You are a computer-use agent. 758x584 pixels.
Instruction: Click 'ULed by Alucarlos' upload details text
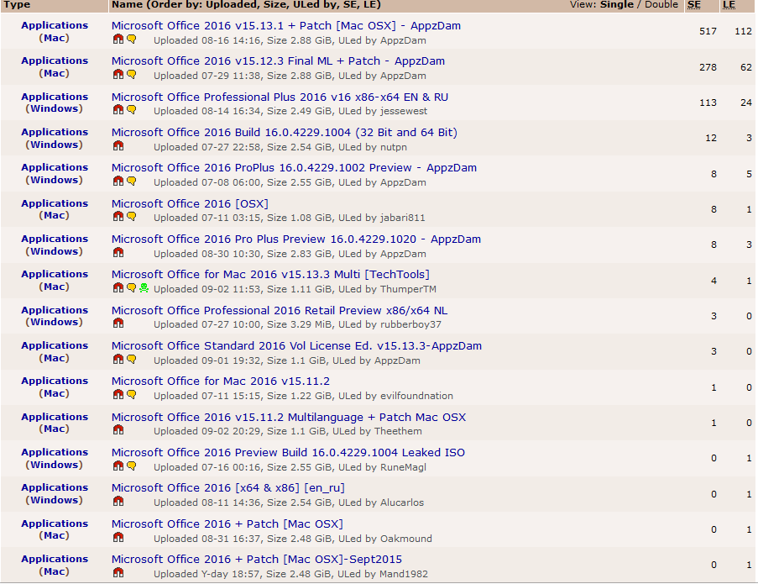point(381,502)
